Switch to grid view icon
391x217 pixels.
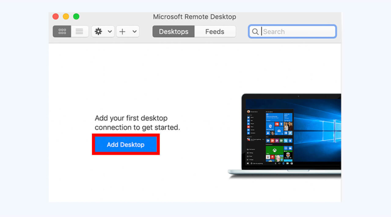click(62, 31)
